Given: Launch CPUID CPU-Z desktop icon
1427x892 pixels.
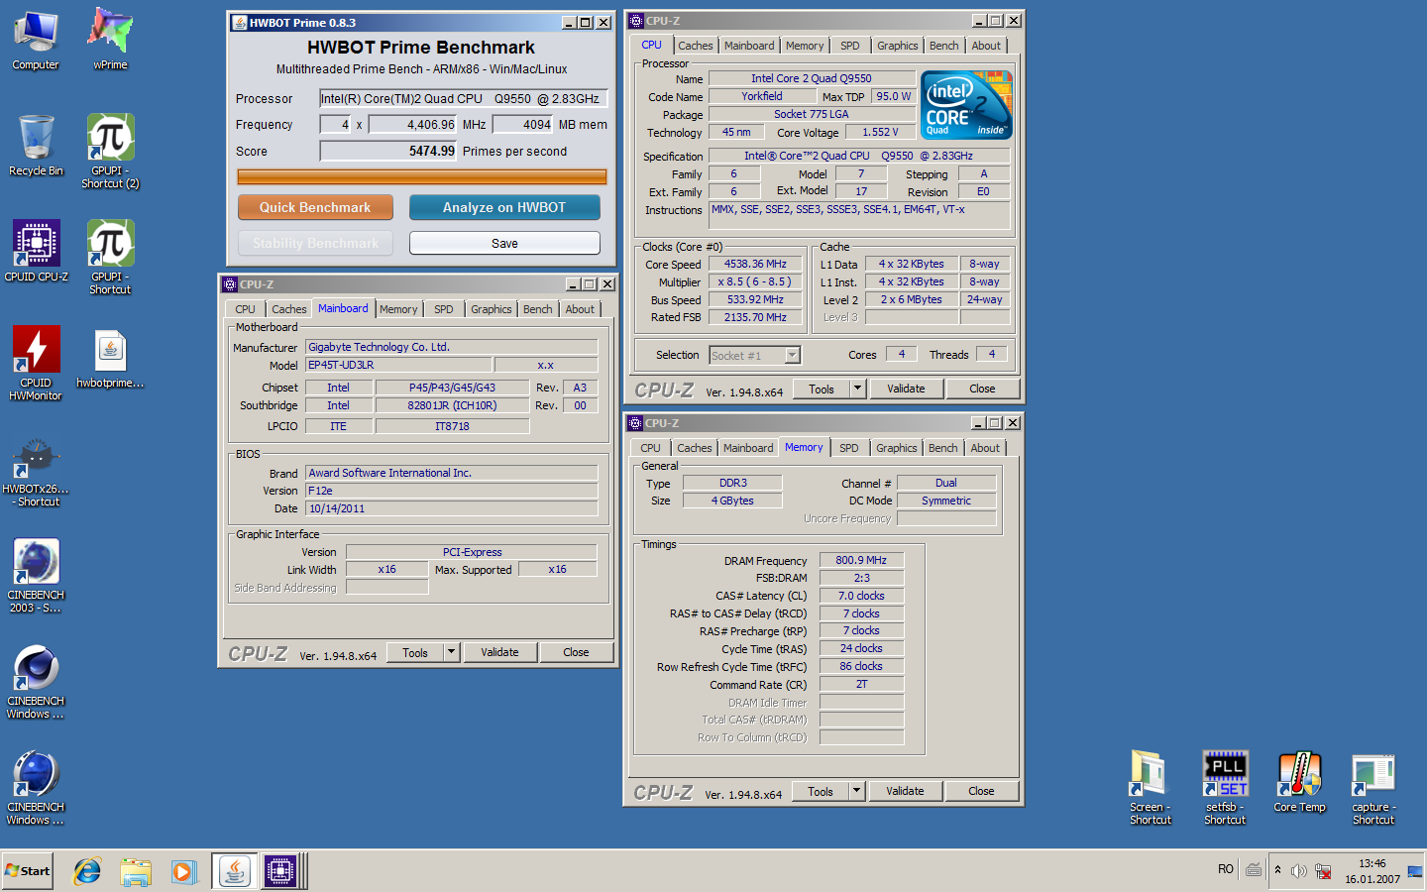Looking at the screenshot, I should click(x=37, y=251).
